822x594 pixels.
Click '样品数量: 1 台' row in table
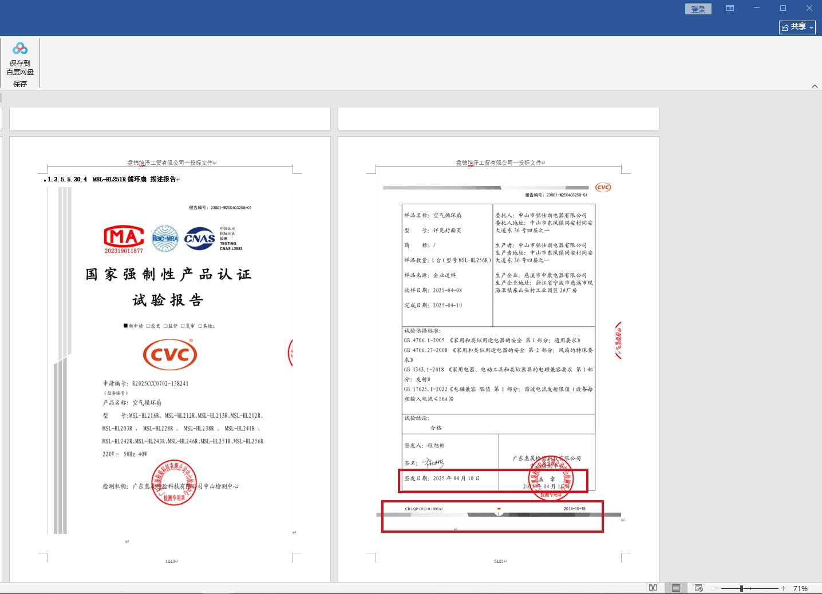click(448, 260)
